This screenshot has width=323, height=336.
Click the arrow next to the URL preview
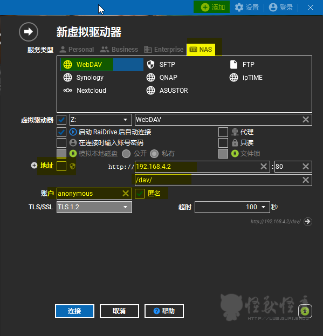[308, 222]
